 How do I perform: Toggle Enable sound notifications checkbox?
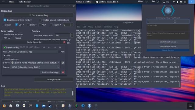(40, 20)
